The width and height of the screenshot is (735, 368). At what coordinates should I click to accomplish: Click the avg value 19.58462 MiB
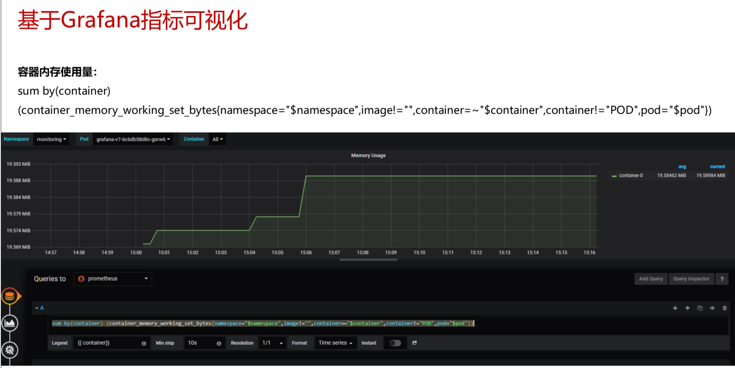tap(671, 176)
